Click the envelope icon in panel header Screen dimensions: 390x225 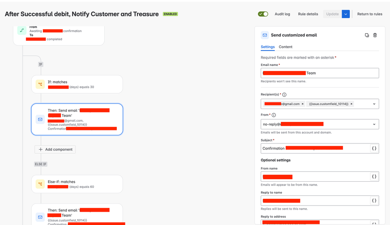coord(265,35)
